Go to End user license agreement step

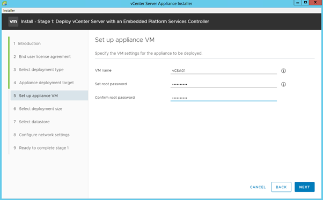[x=42, y=57]
